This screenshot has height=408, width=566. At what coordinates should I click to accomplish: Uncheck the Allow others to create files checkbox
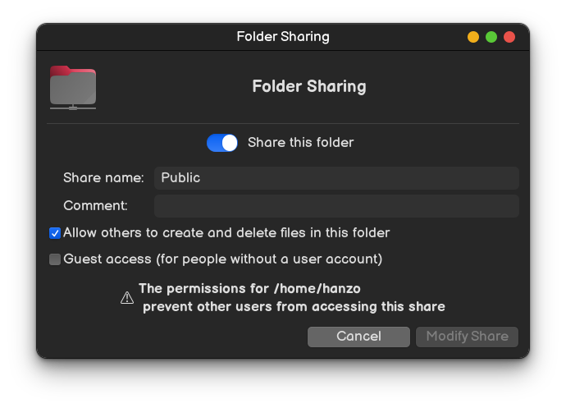pyautogui.click(x=55, y=233)
